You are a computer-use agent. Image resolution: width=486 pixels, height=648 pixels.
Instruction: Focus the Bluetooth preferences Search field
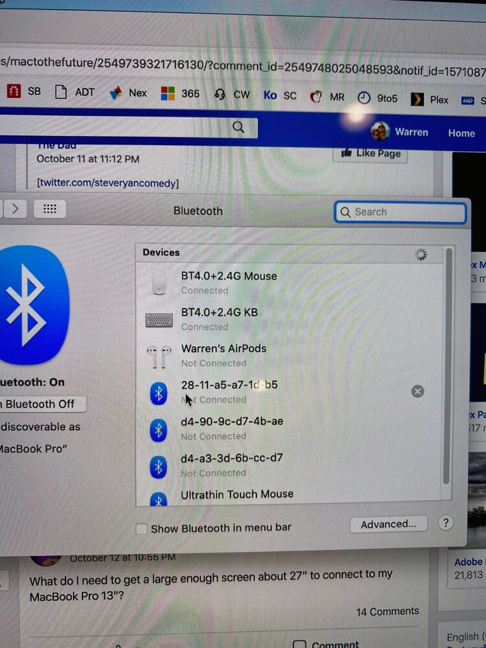[400, 213]
